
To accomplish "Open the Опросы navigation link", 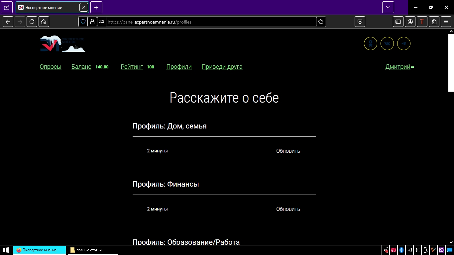I will (x=51, y=67).
